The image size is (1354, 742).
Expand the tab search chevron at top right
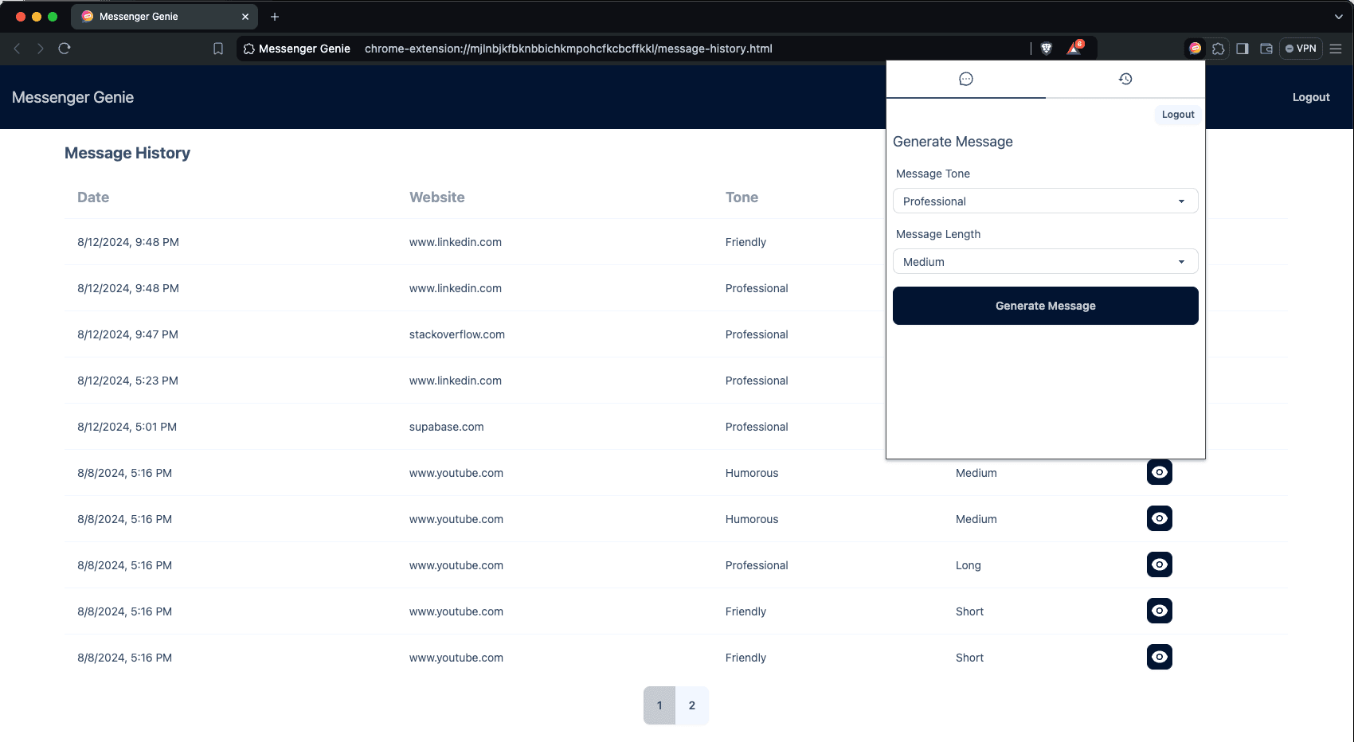tap(1338, 17)
